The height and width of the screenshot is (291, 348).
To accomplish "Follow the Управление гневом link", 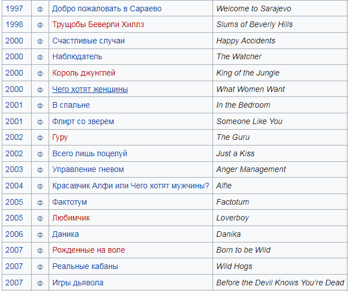I will point(88,170).
